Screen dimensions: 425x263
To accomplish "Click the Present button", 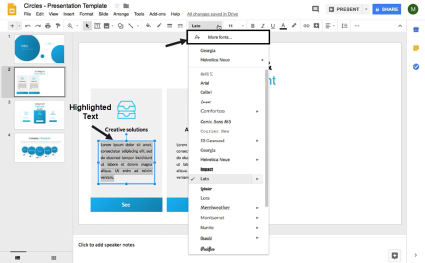I will 344,9.
